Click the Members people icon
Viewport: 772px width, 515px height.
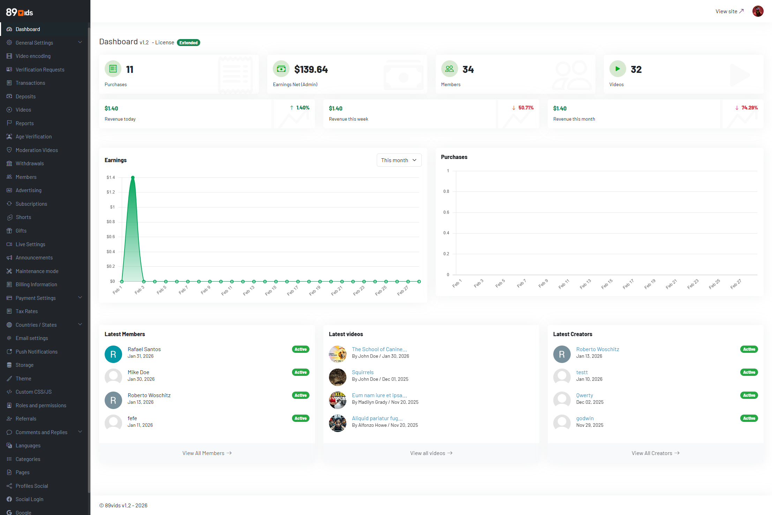point(449,69)
